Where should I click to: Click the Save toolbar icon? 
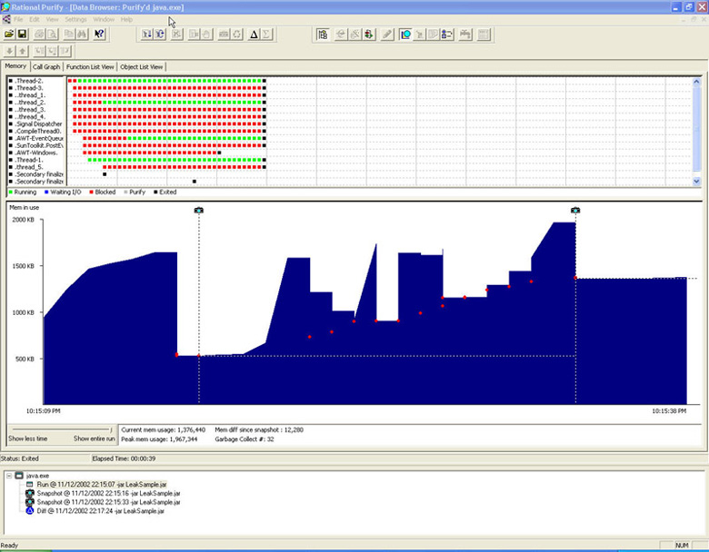[x=22, y=34]
